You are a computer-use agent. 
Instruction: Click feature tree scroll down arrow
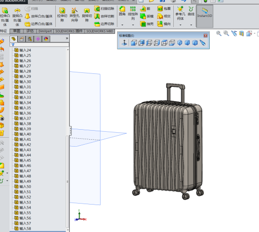click(x=68, y=230)
